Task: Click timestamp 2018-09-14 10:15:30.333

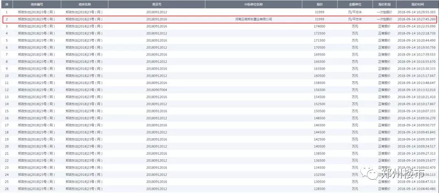Action: pos(416,69)
